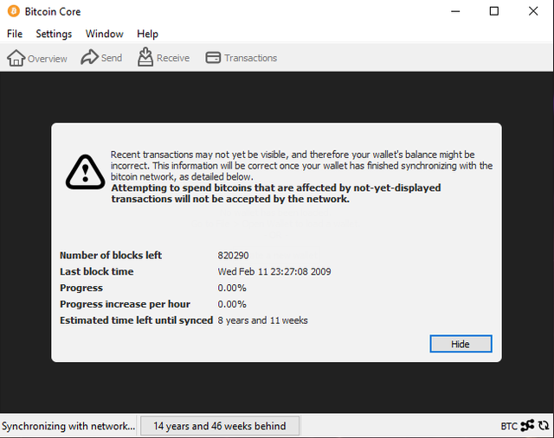
Task: Click '8 years and 11 weeks' estimate
Action: click(x=262, y=321)
